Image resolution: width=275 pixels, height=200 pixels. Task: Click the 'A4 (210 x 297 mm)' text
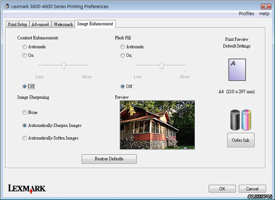(237, 92)
